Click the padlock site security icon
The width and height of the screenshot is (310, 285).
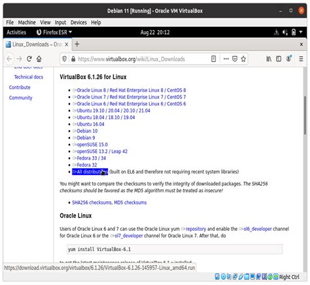click(73, 59)
